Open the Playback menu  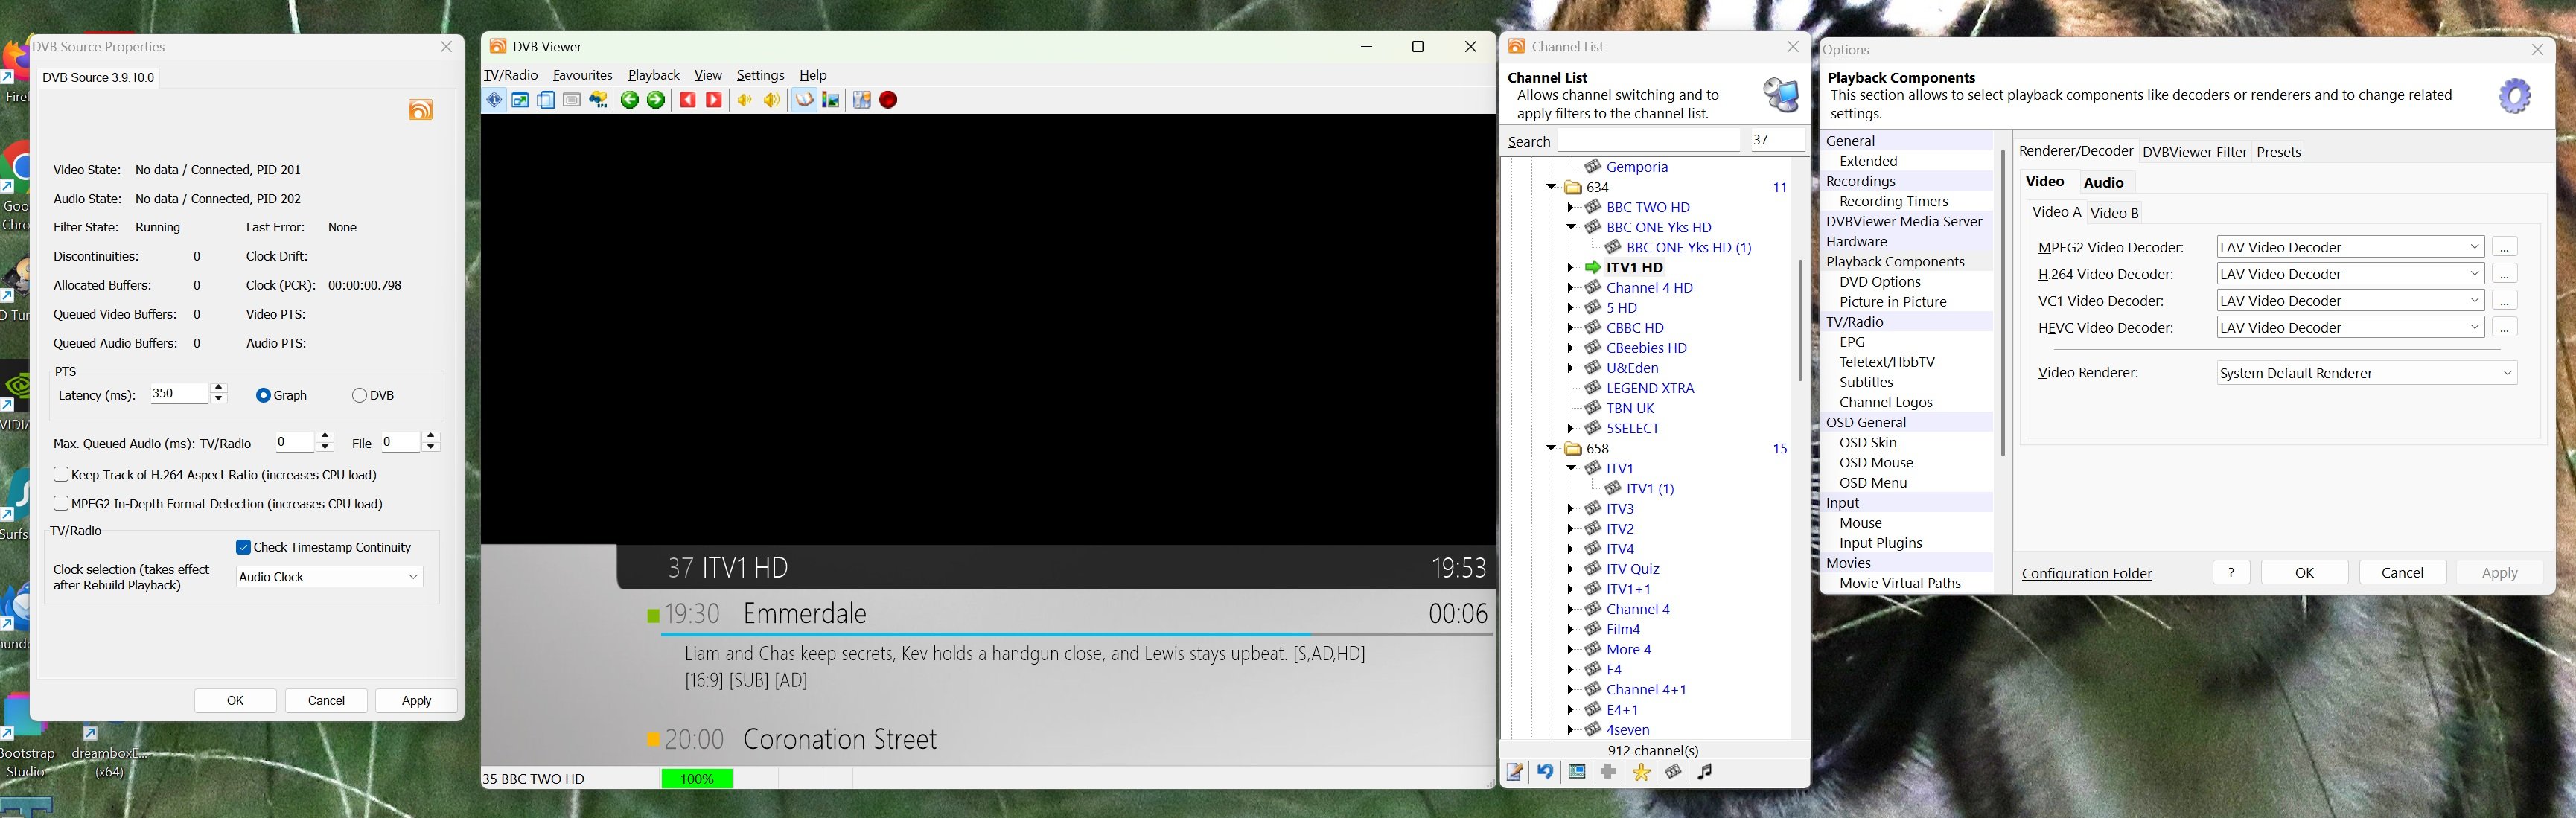653,75
